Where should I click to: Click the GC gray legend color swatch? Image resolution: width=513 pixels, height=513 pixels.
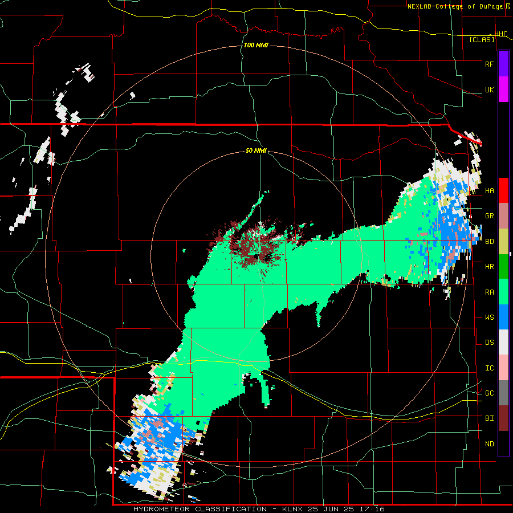click(503, 393)
